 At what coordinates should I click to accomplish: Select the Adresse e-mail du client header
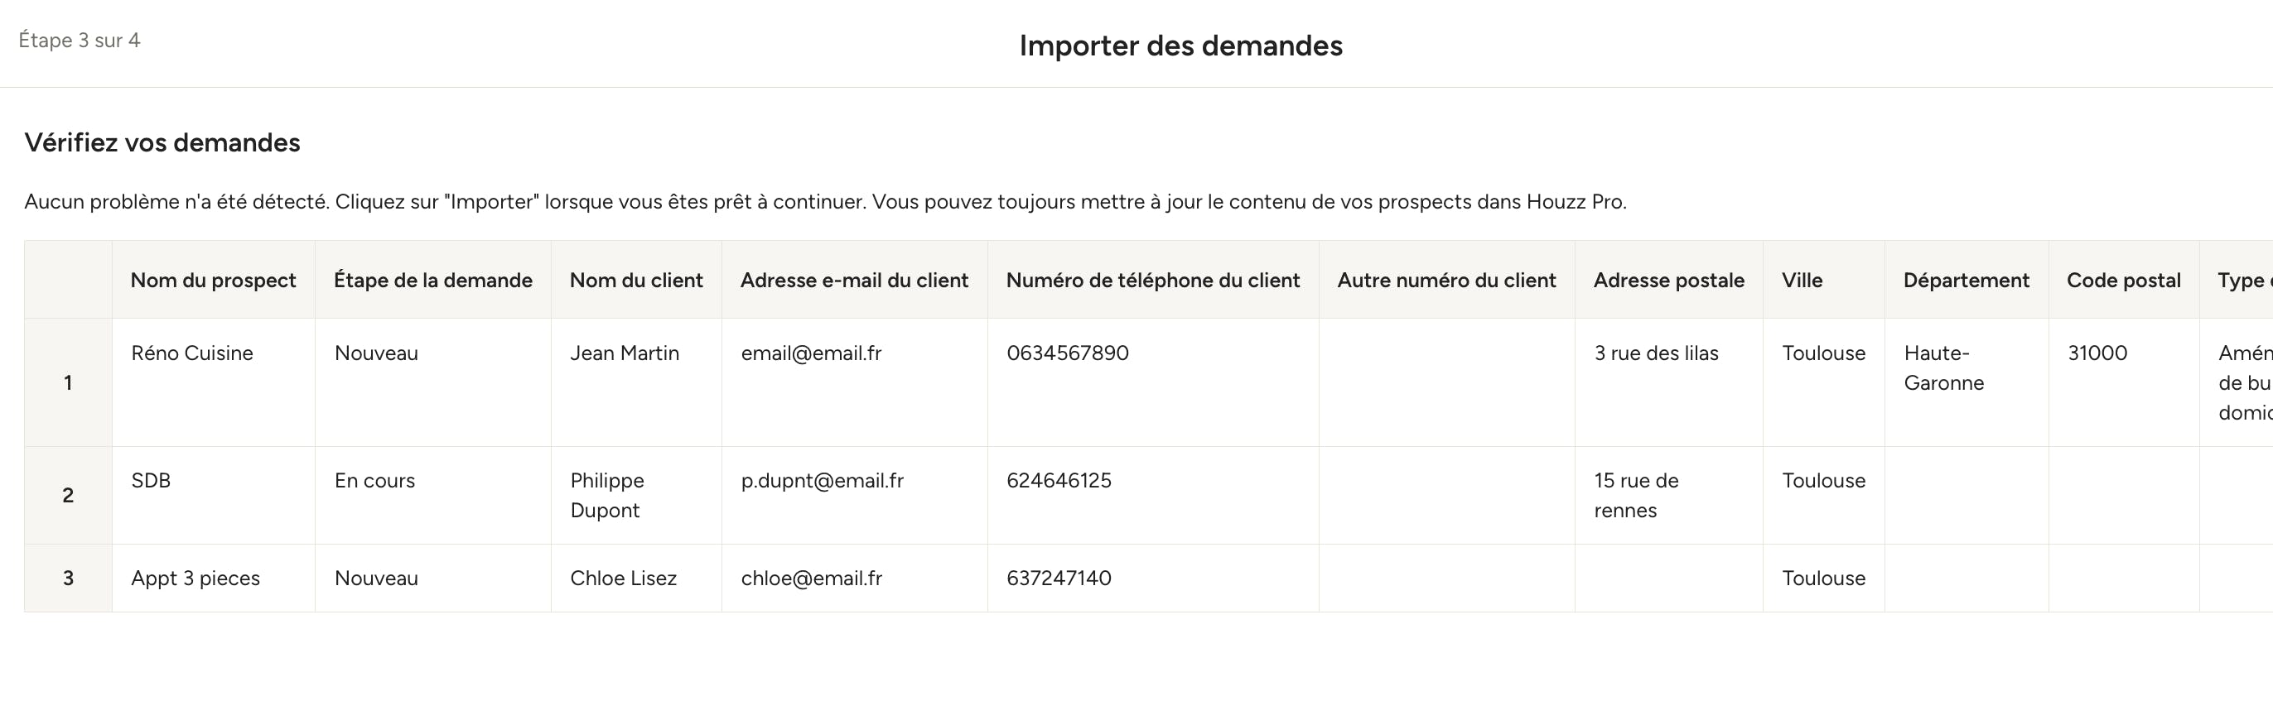(x=854, y=280)
